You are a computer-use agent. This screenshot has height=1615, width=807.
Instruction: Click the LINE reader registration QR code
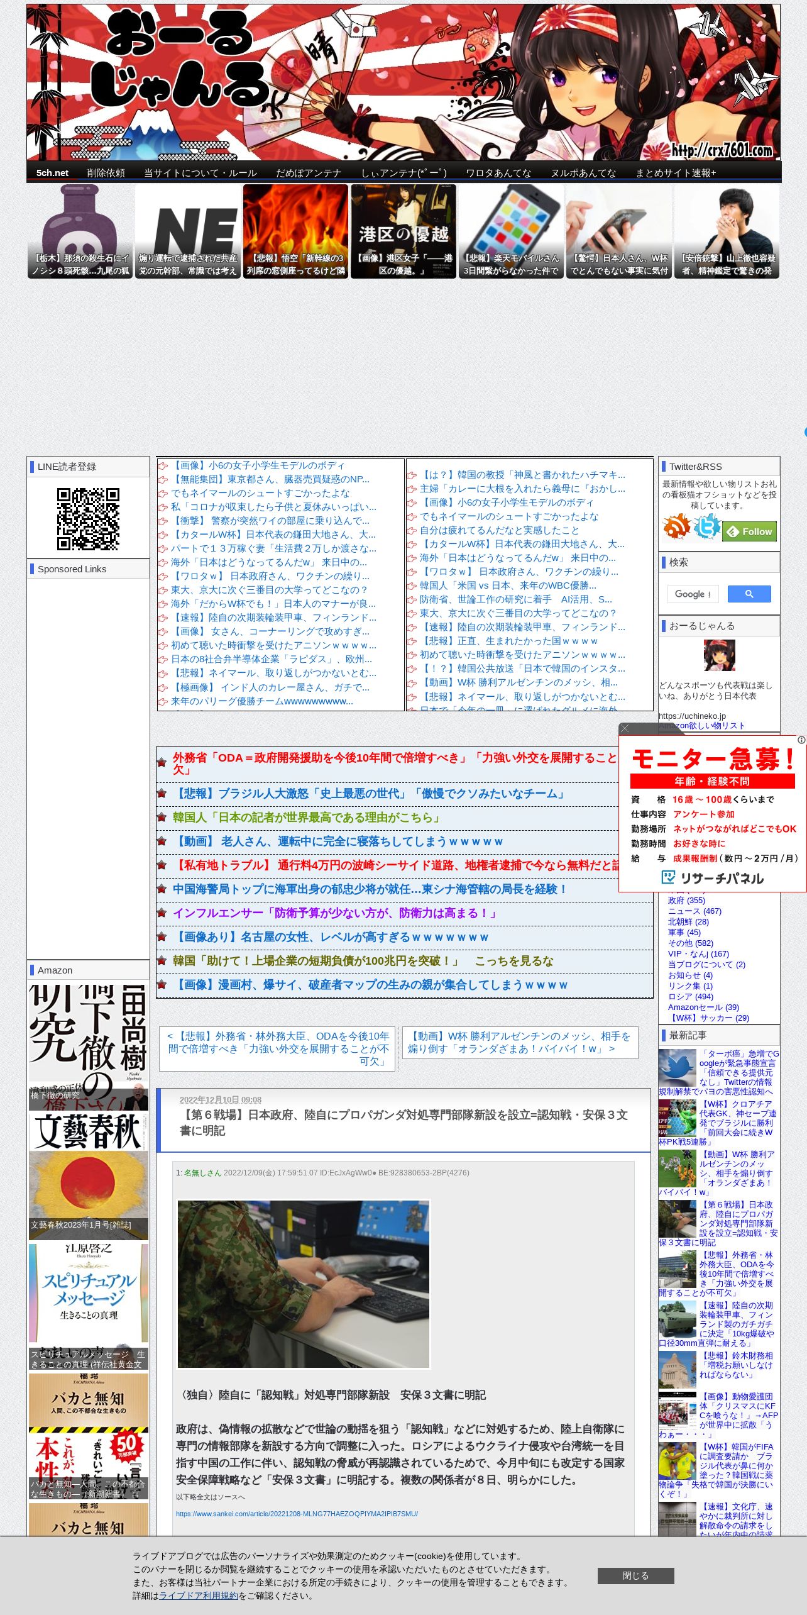click(x=88, y=519)
